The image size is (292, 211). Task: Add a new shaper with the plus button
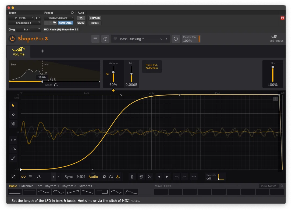point(43,51)
